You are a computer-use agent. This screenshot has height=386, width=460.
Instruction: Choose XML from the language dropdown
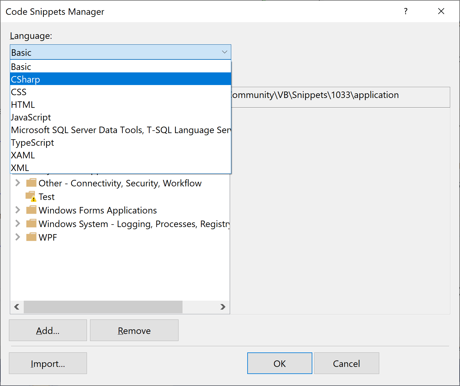coord(121,167)
